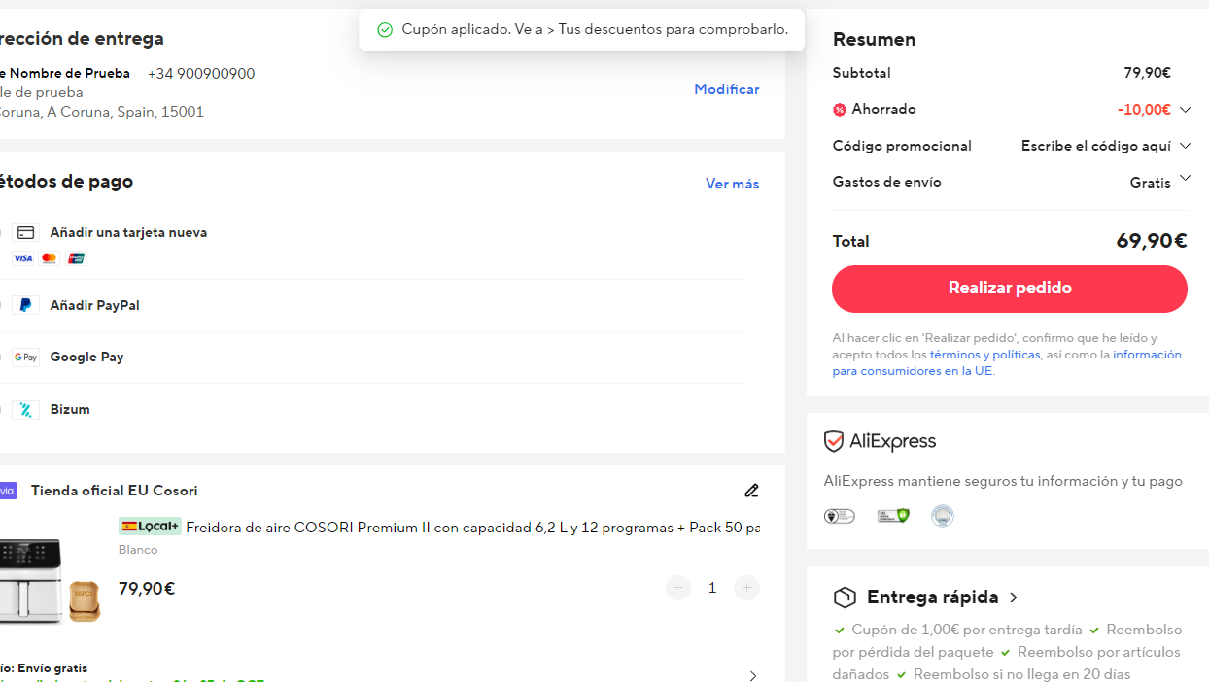Click the green check icon in coupon notification
Image resolution: width=1209 pixels, height=682 pixels.
pos(385,30)
